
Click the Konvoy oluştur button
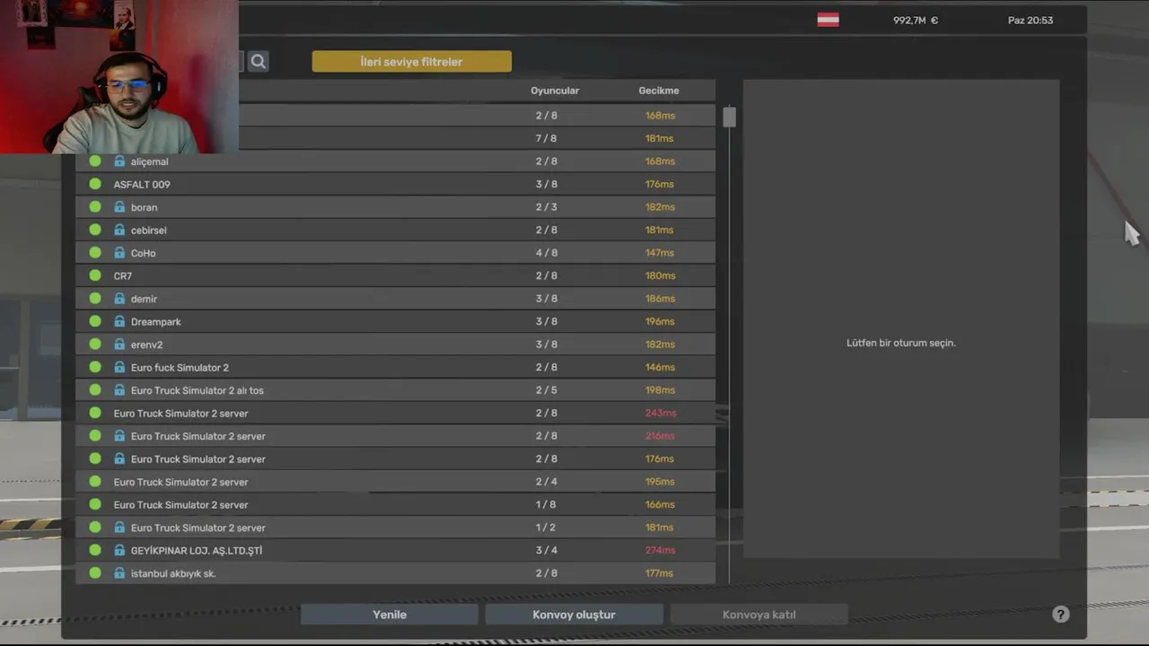tap(574, 615)
